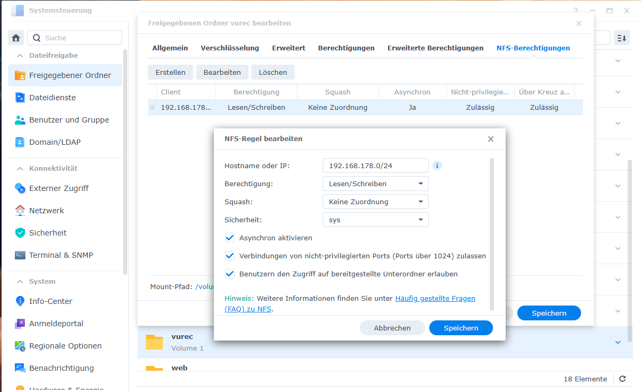The width and height of the screenshot is (641, 392).
Task: Uncheck the non-privileged ports checkbox
Action: [230, 256]
